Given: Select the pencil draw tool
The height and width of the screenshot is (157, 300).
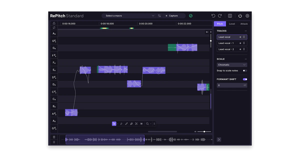Looking at the screenshot, I should point(126,124).
